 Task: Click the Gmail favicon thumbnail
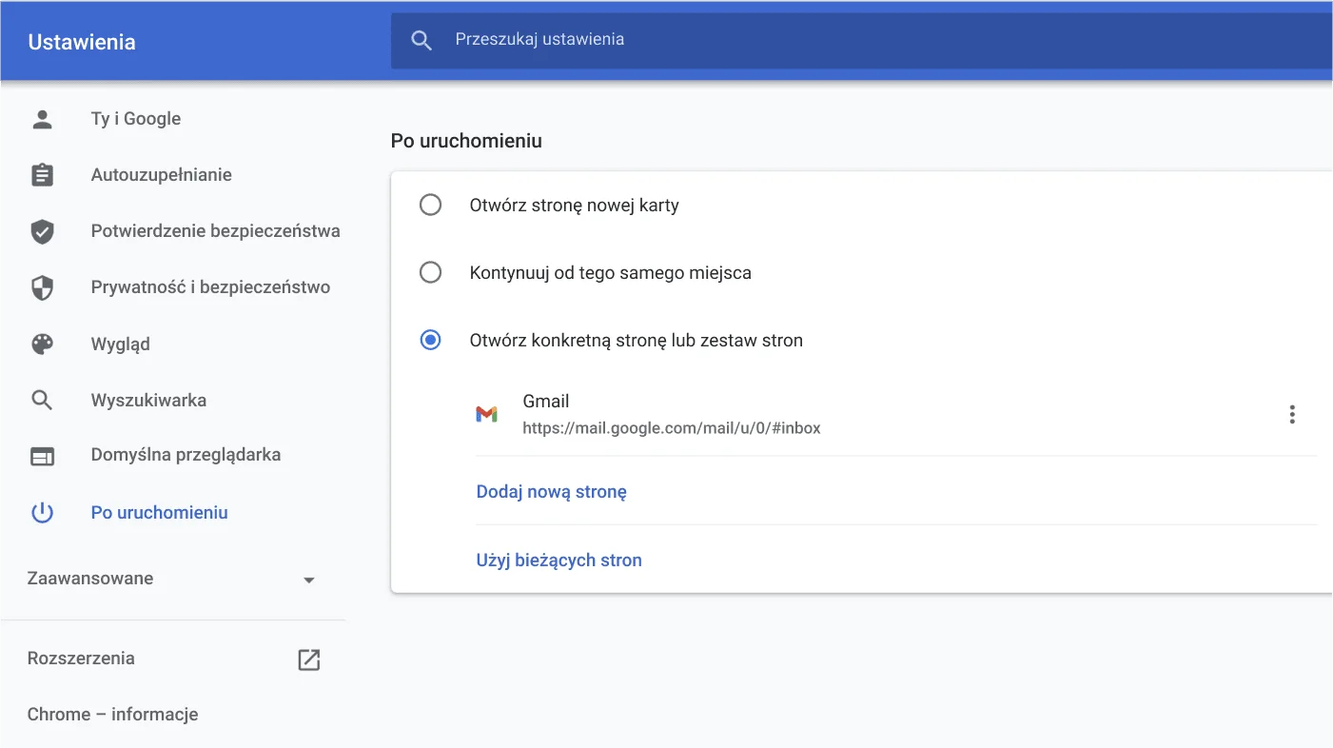point(487,414)
